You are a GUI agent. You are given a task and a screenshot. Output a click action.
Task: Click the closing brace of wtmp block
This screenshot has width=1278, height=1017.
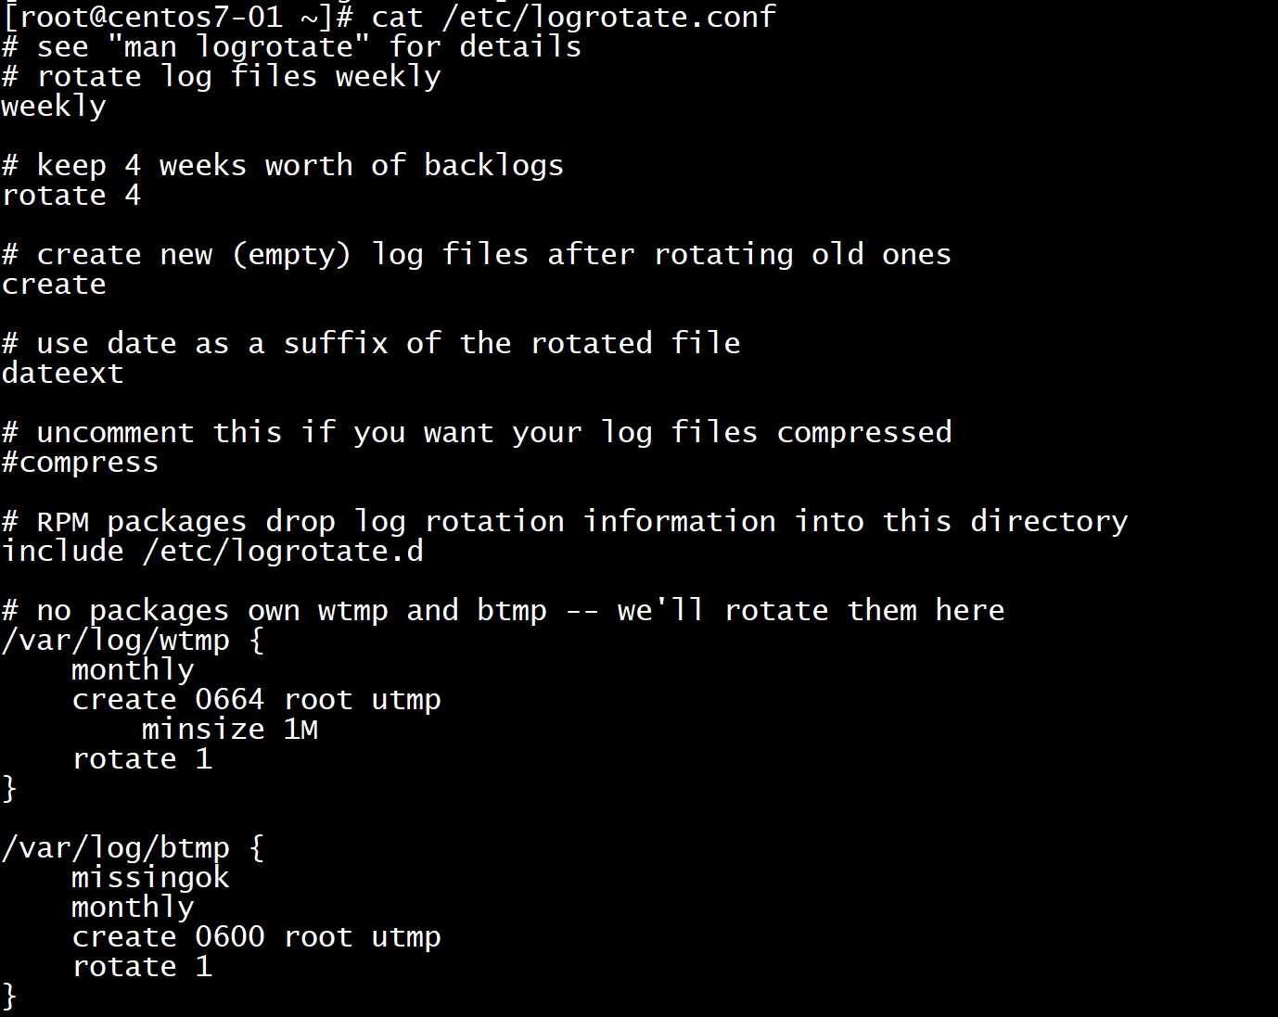[9, 789]
